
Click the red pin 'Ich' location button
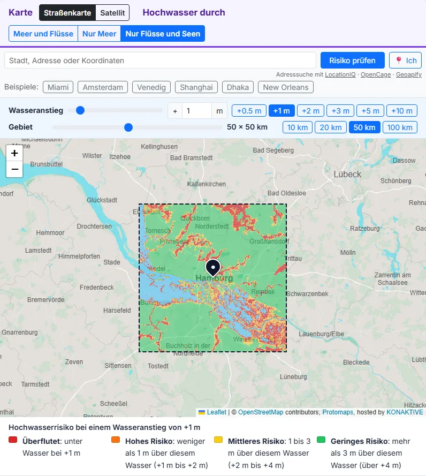[x=405, y=61]
